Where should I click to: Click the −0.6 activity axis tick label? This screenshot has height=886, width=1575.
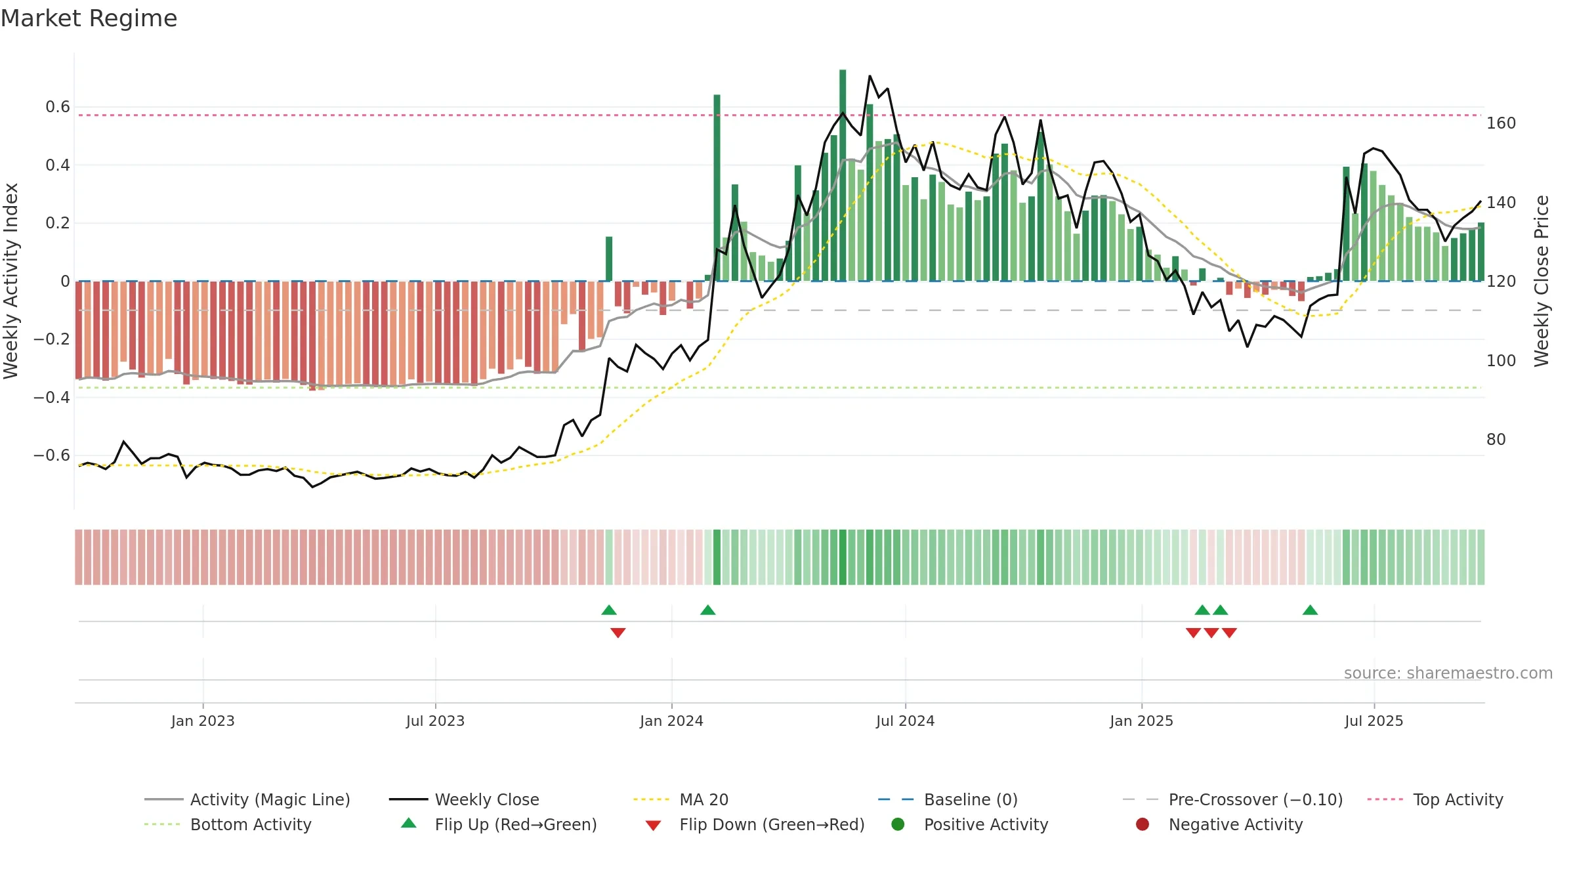coord(52,455)
